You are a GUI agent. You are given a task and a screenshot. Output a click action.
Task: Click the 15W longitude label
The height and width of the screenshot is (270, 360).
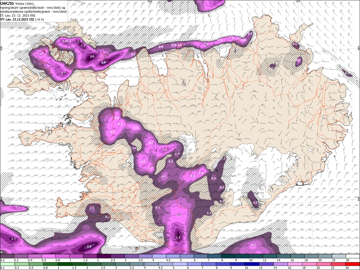(x=298, y=1)
